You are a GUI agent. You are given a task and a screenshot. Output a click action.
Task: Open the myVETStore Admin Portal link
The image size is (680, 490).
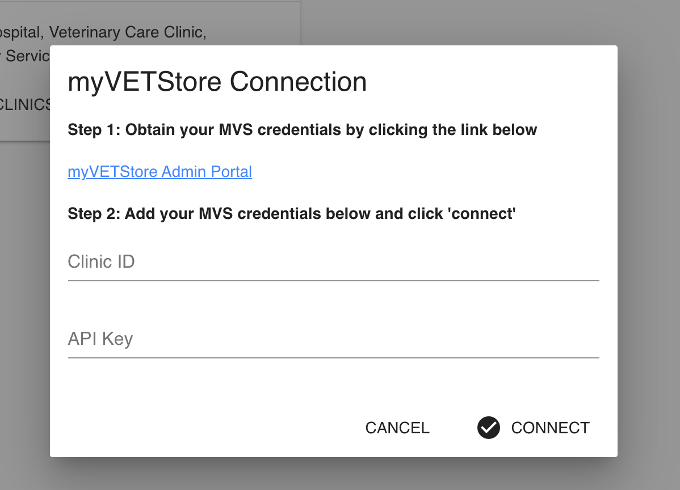point(159,172)
